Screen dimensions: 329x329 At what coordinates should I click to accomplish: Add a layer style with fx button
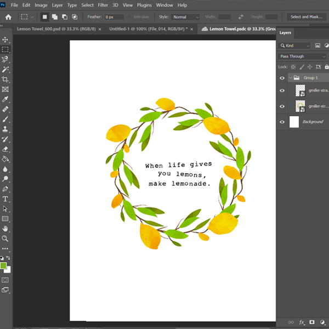point(302,322)
